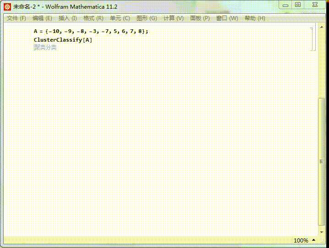This screenshot has height=248, width=329.
Task: Open the 单元 (C) menu
Action: click(120, 18)
